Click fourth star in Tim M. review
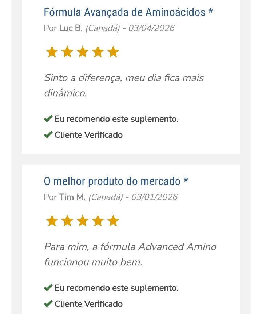 point(98,221)
